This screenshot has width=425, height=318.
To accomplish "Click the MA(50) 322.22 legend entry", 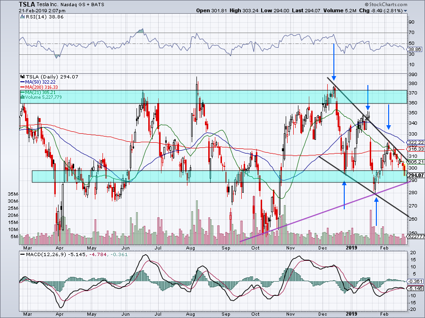I will pyautogui.click(x=40, y=82).
